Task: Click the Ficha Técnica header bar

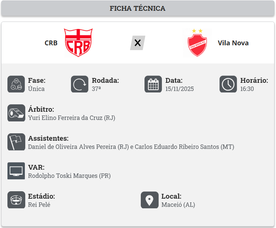Action: (x=138, y=9)
